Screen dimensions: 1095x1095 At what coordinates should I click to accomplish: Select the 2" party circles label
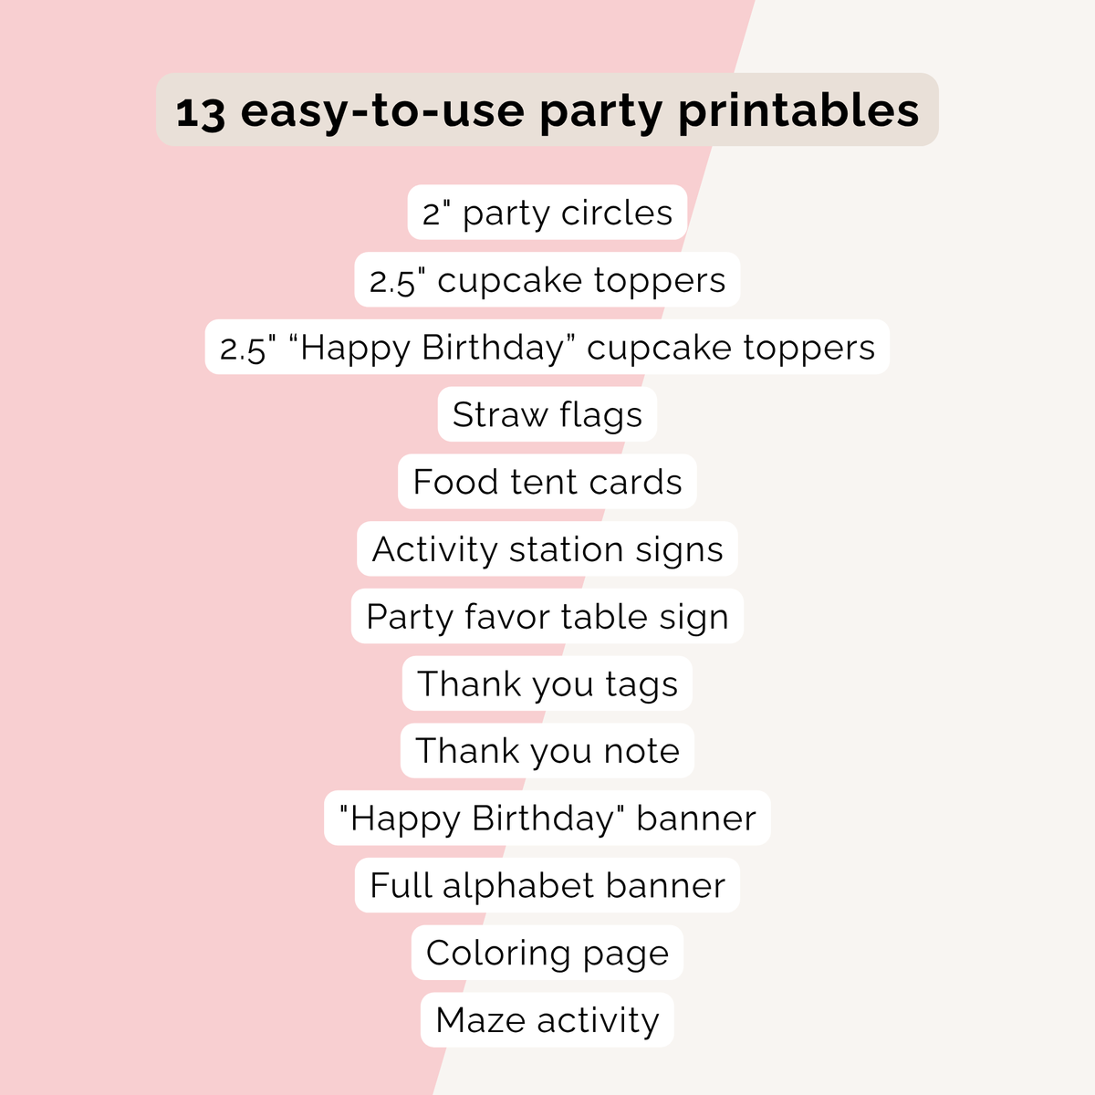[x=547, y=213]
